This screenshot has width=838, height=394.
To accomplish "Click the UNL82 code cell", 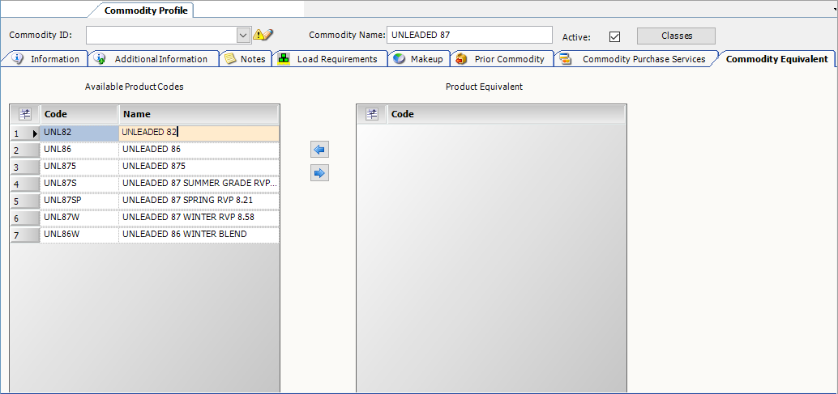I will coord(79,133).
